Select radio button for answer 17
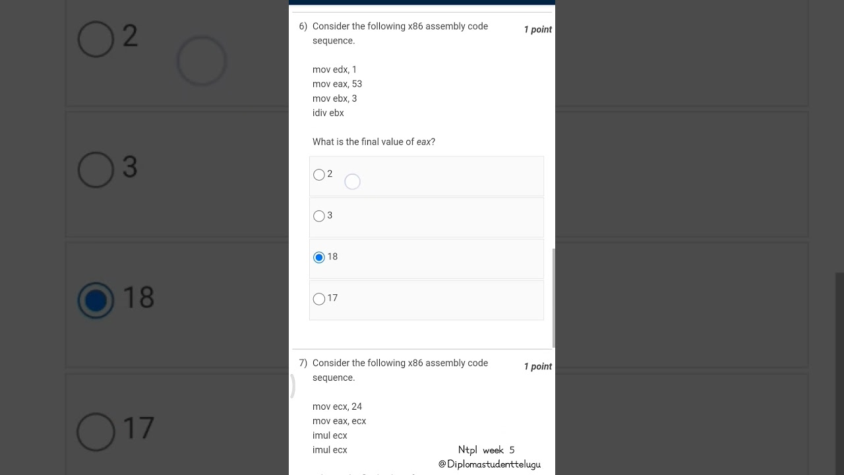The image size is (844, 475). coord(319,299)
